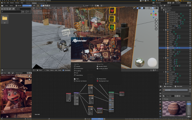Open the Output properties tab

pos(160,96)
